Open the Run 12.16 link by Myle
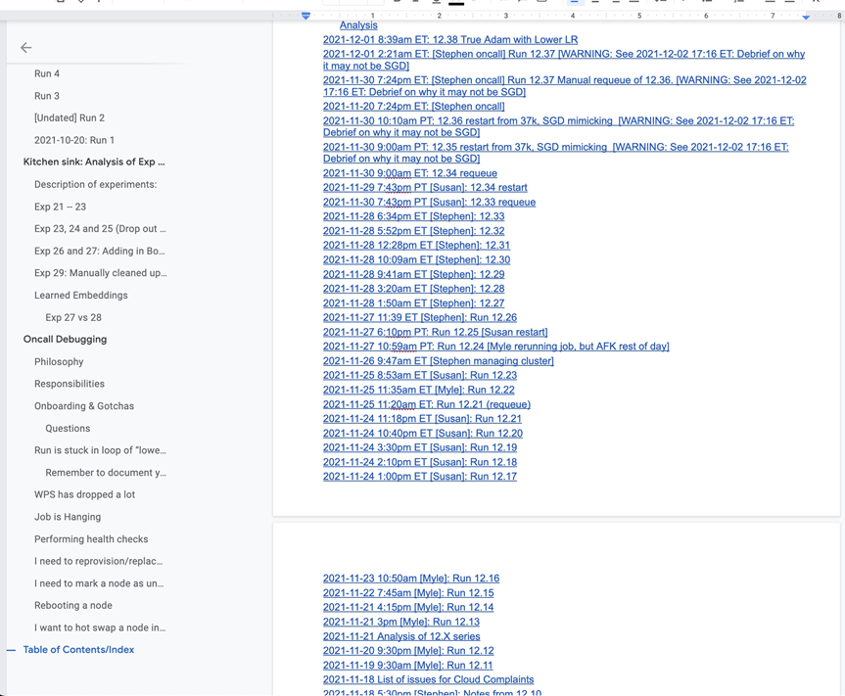 pos(410,579)
